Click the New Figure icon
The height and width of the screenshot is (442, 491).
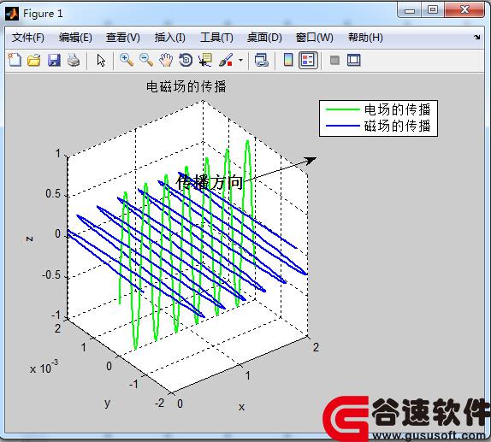15,60
